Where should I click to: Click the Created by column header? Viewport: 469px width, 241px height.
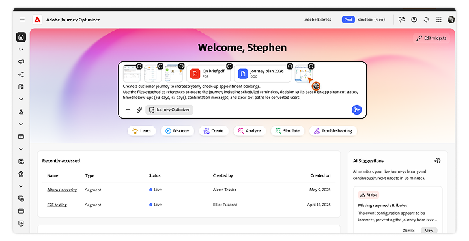(223, 175)
